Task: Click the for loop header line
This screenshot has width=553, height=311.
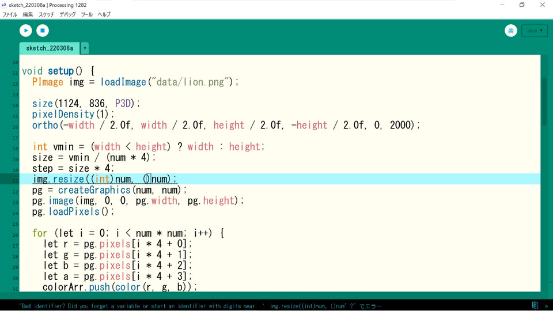Action: coord(128,233)
